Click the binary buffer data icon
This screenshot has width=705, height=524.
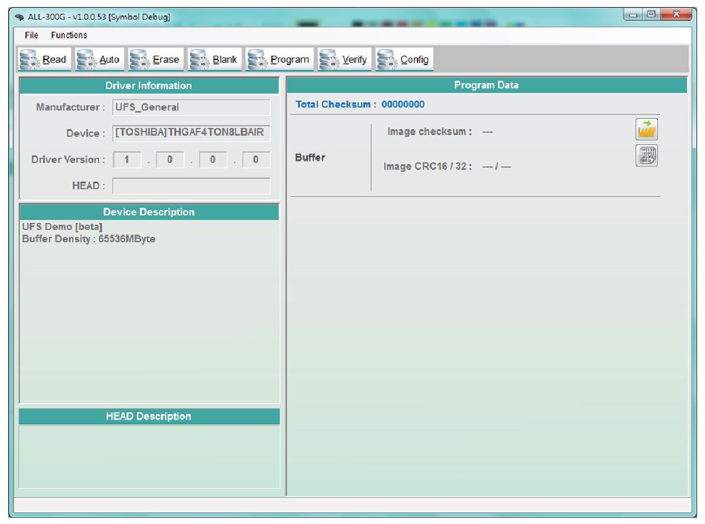646,156
